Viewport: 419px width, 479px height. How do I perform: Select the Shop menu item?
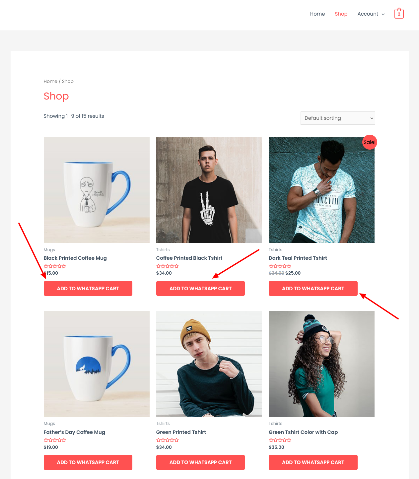click(x=341, y=14)
